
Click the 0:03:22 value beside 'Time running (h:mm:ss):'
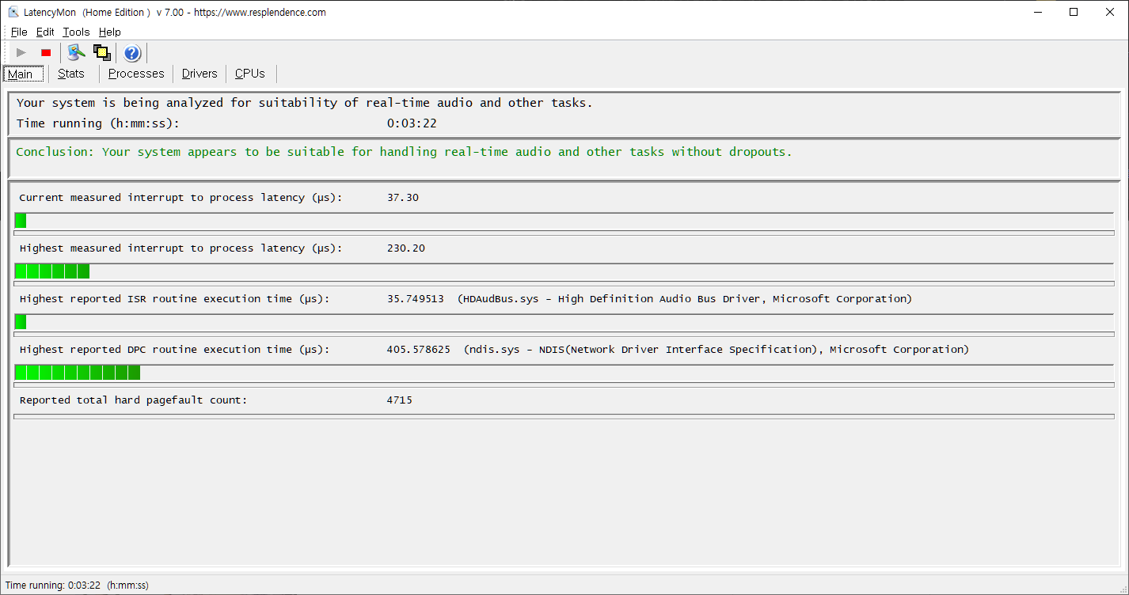pos(412,123)
